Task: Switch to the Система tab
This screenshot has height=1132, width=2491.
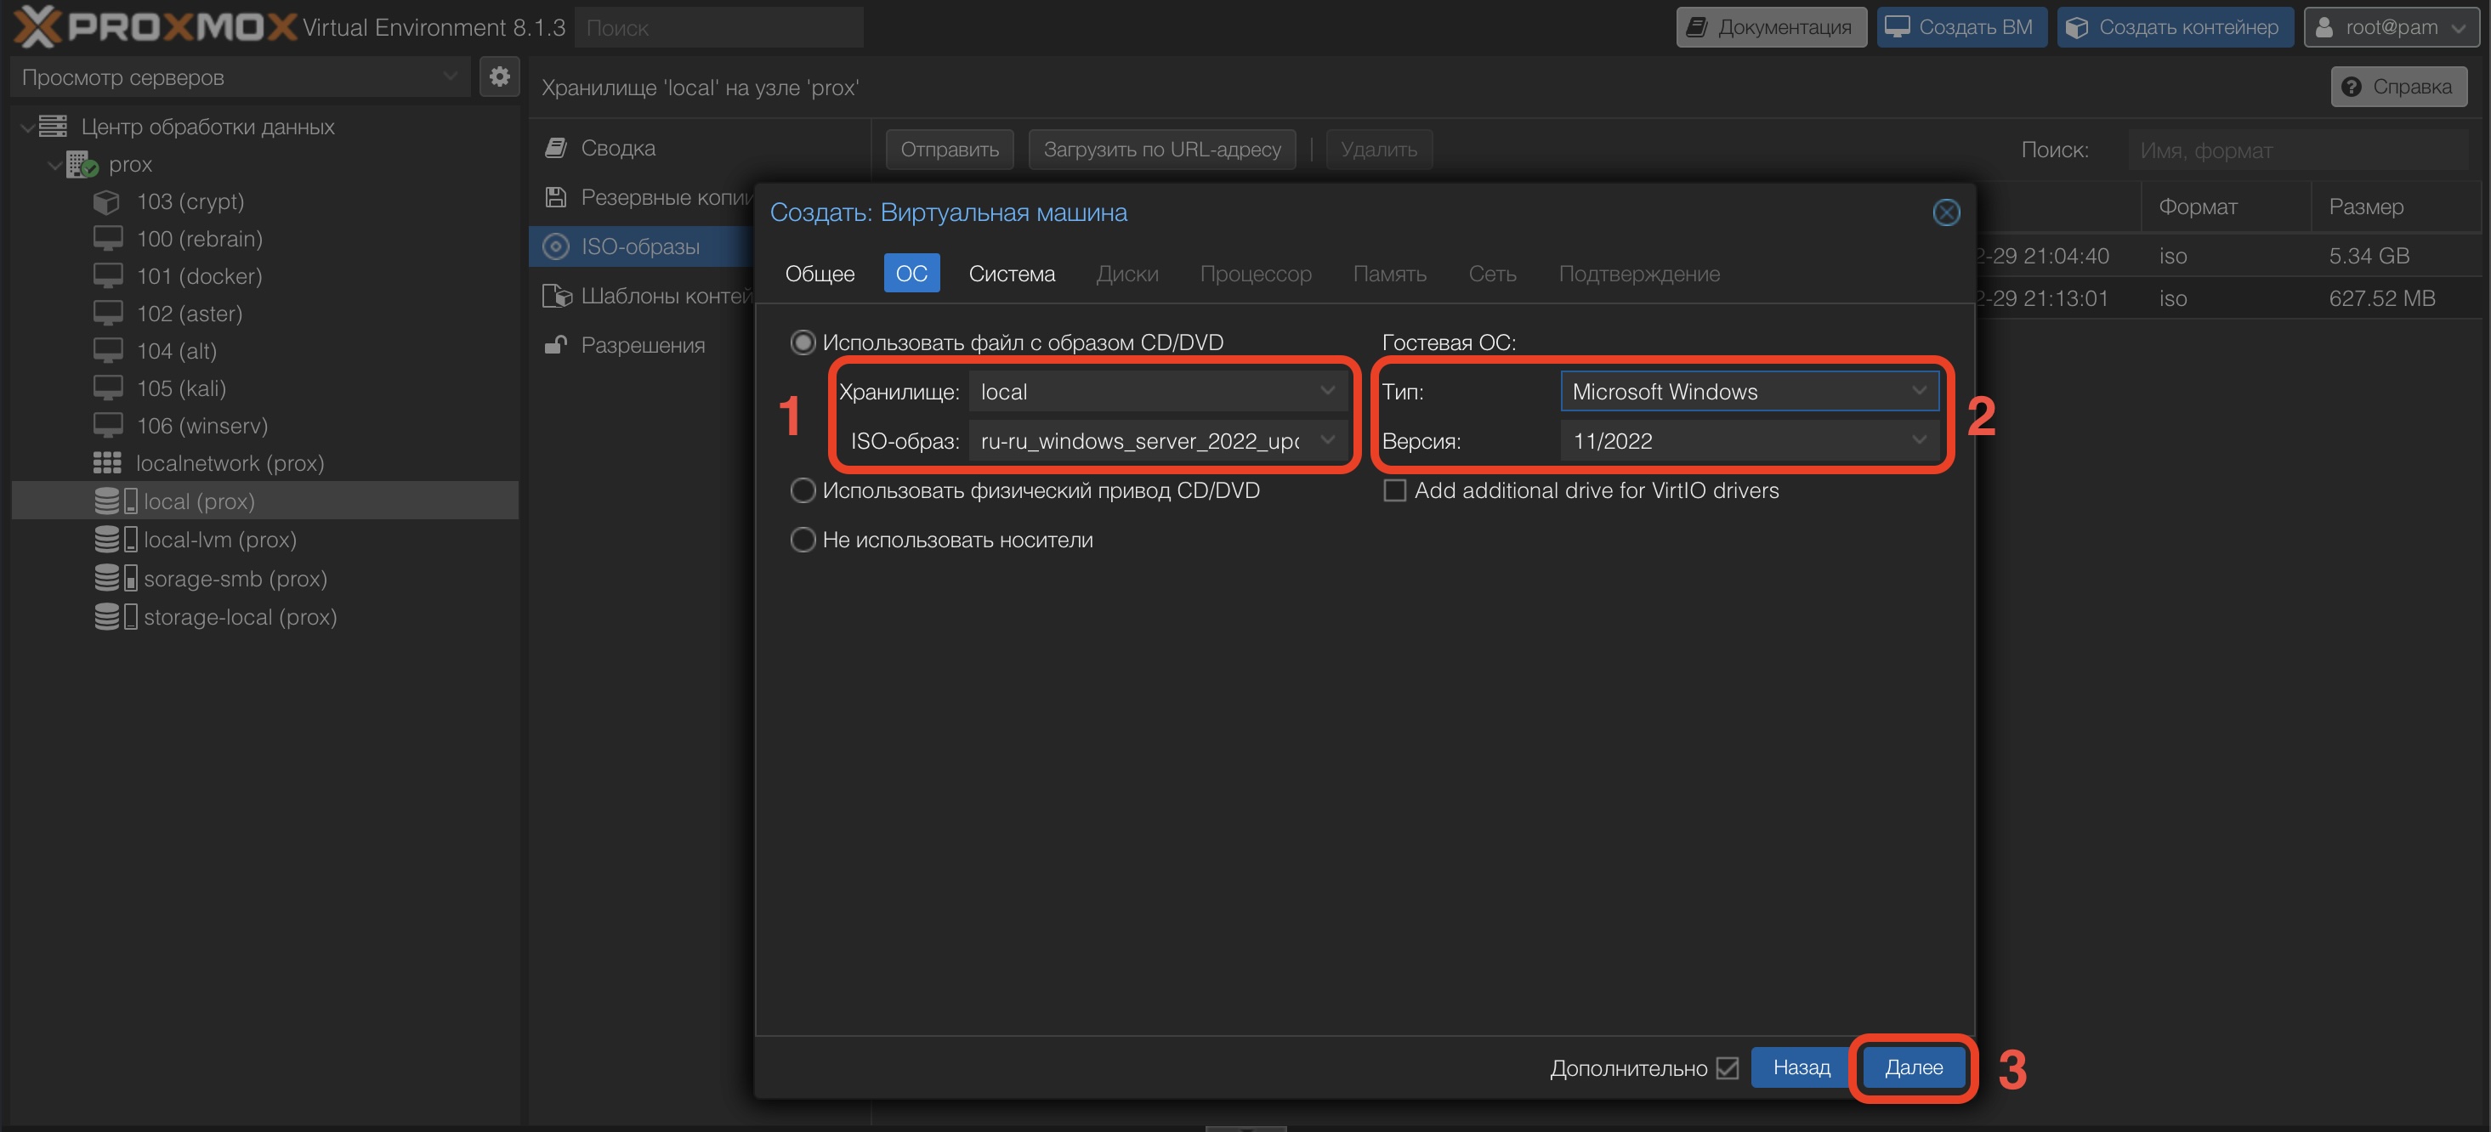Action: (x=1012, y=274)
